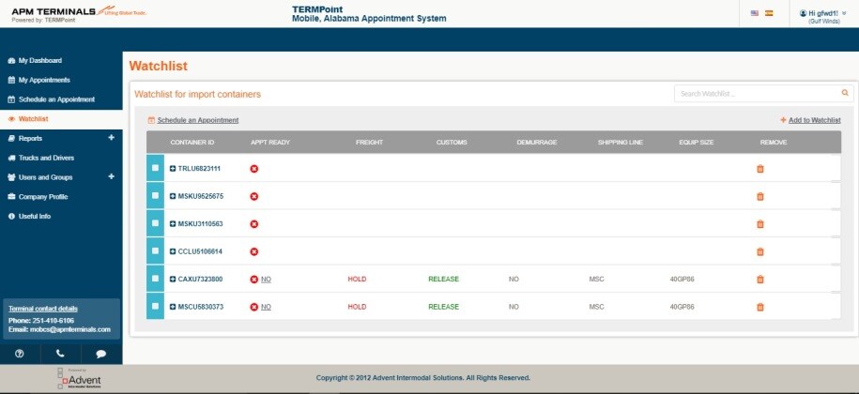859x394 pixels.
Task: Expand the Reports menu plus sign
Action: coord(111,138)
